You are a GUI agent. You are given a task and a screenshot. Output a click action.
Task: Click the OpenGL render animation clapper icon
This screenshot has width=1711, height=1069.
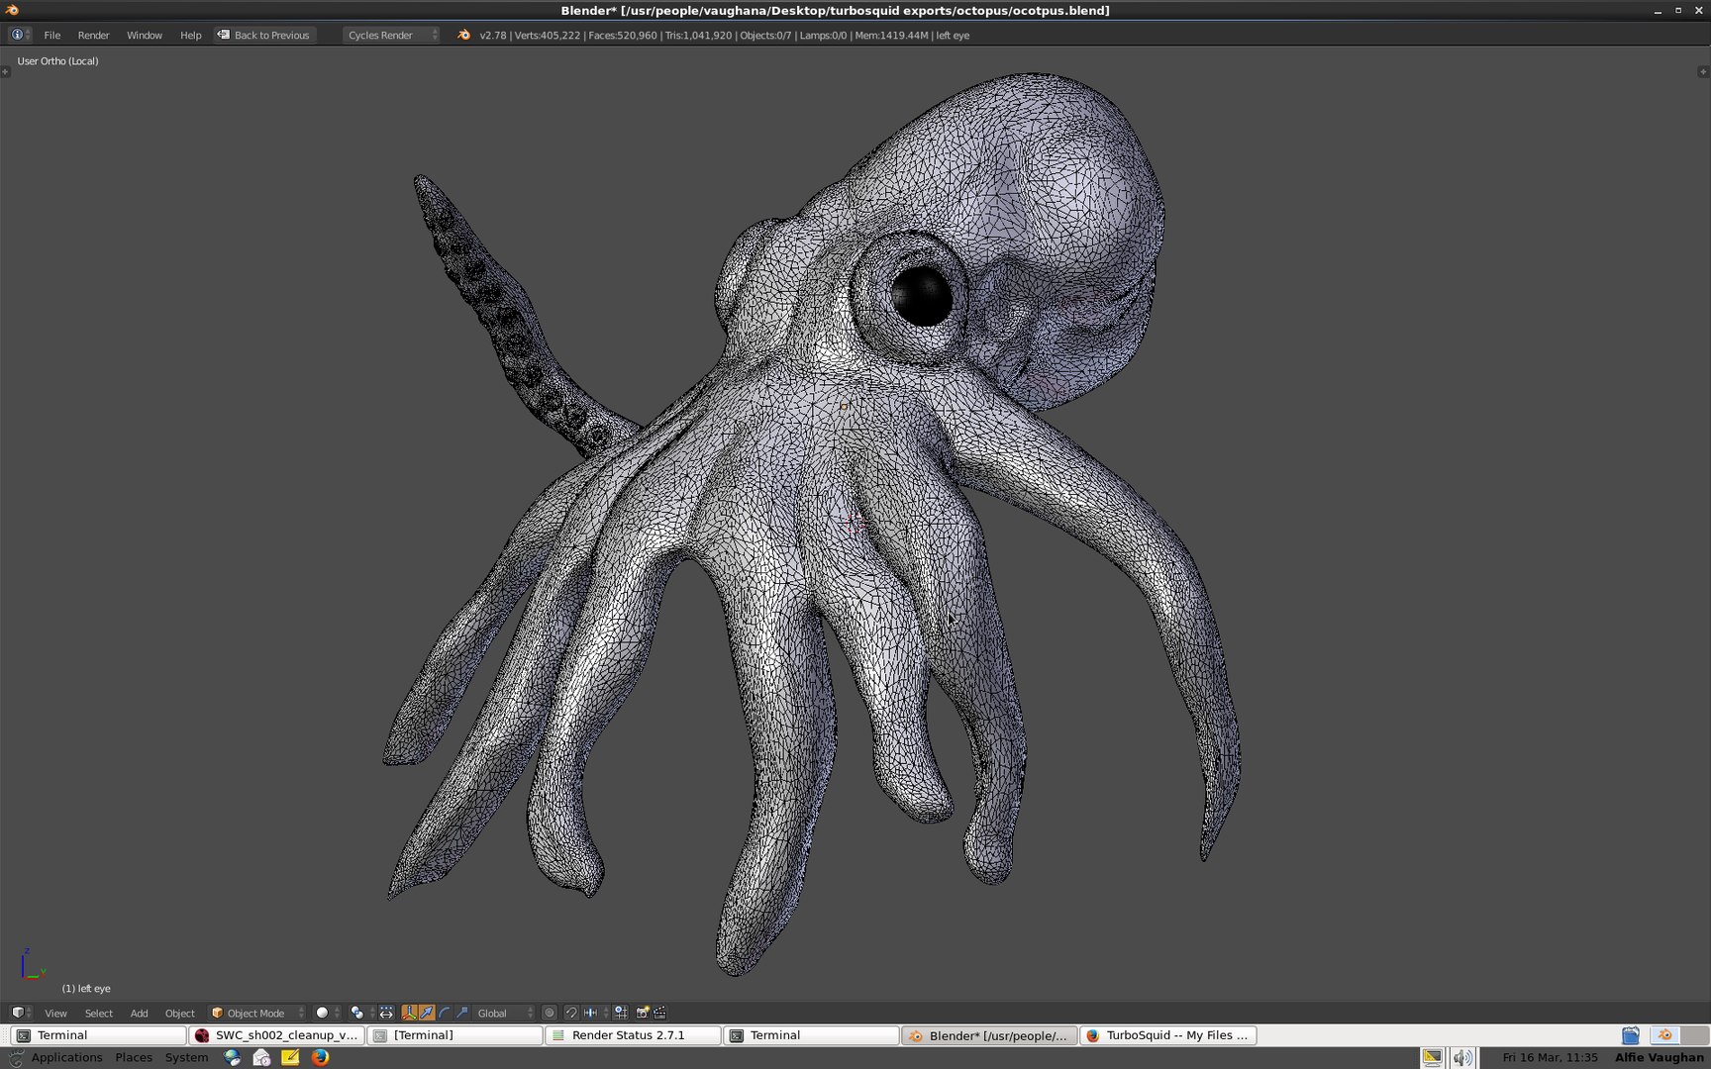coord(659,1013)
